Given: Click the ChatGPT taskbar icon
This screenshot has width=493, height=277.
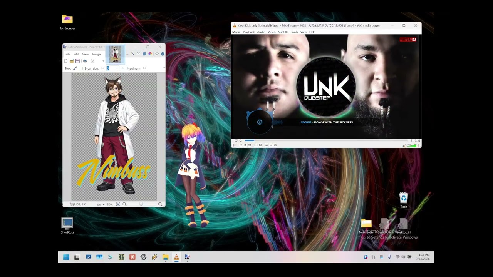Looking at the screenshot, I should tap(143, 257).
